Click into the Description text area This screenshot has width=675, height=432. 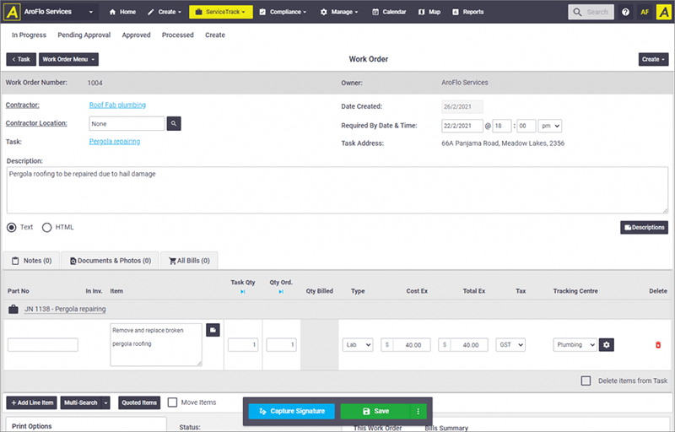[337, 190]
